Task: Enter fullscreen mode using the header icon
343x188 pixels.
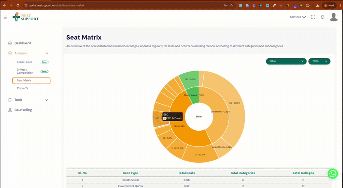Action: [x=313, y=17]
